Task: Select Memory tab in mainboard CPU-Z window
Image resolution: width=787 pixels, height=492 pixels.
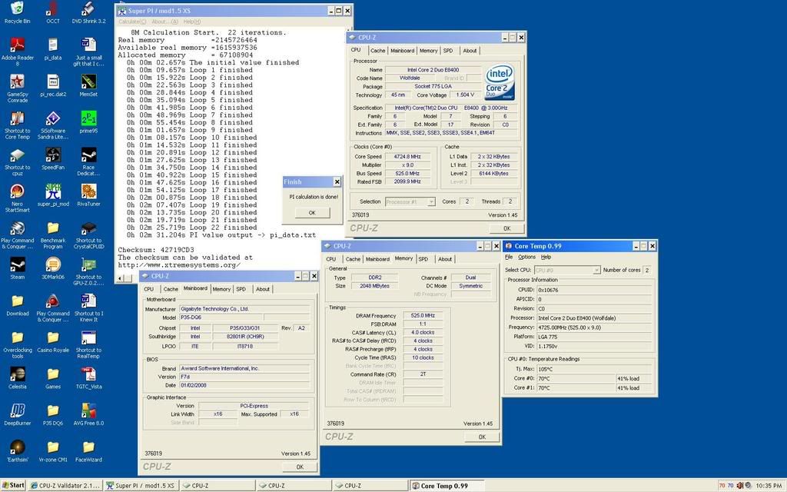Action: click(221, 289)
